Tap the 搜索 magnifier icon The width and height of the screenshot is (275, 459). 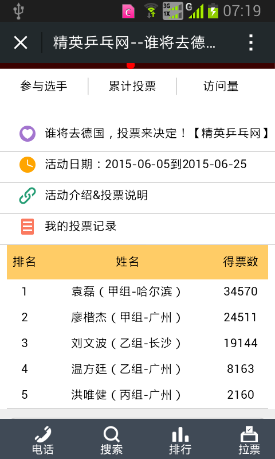pyautogui.click(x=111, y=434)
